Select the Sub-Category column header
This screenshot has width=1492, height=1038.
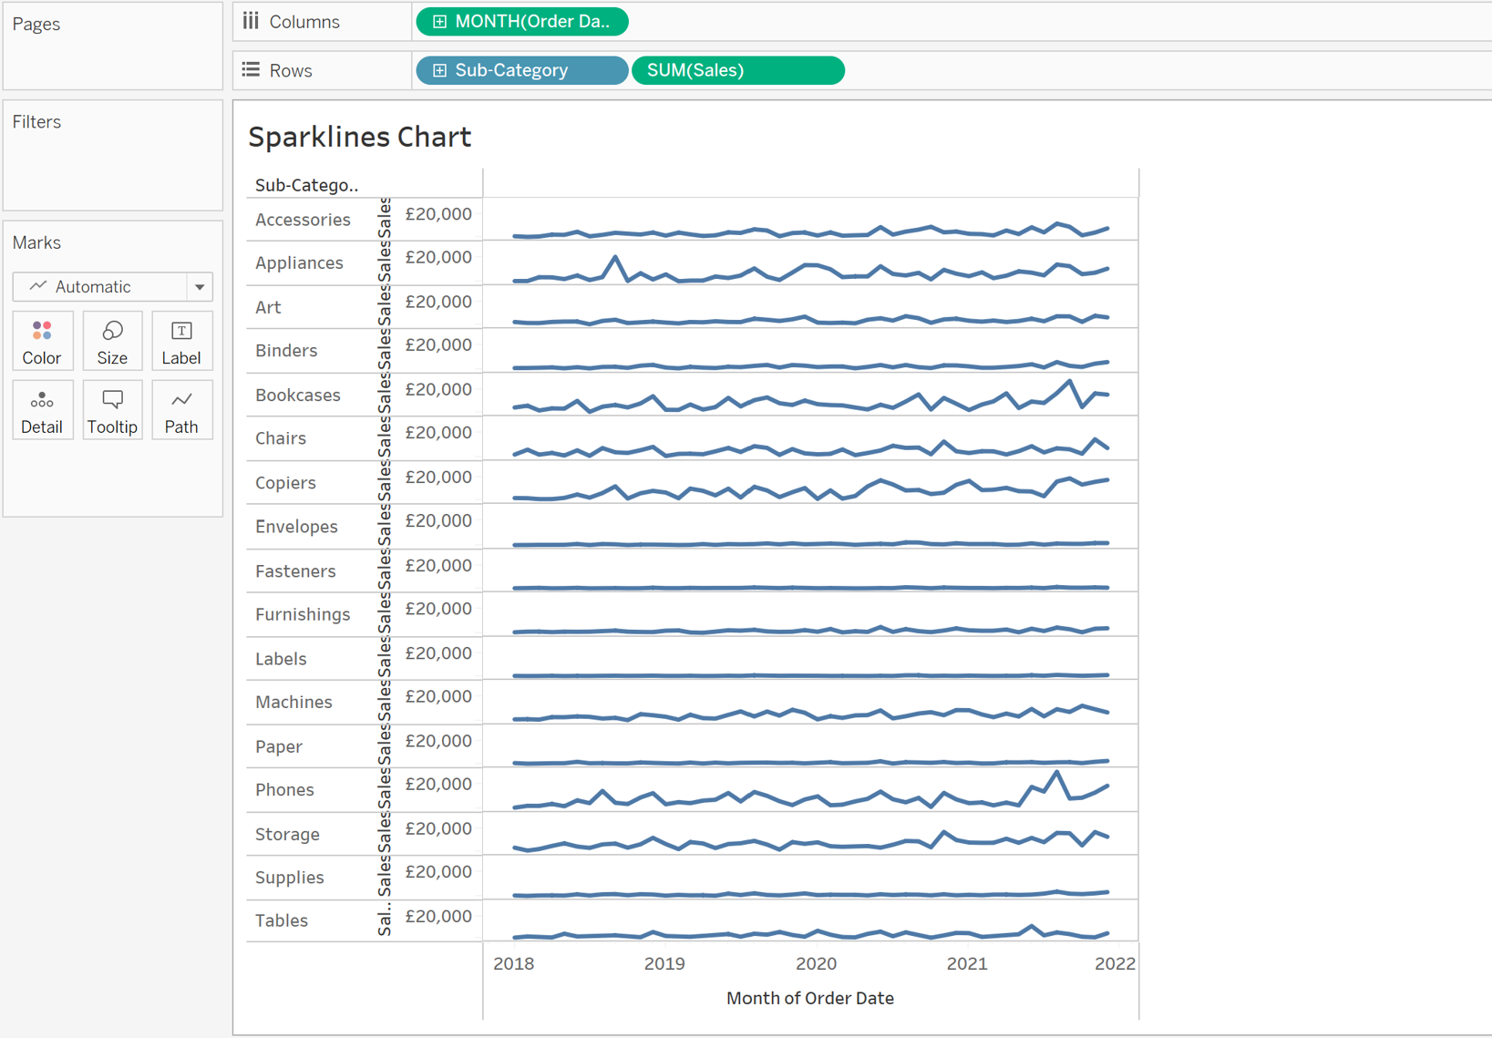pyautogui.click(x=306, y=185)
